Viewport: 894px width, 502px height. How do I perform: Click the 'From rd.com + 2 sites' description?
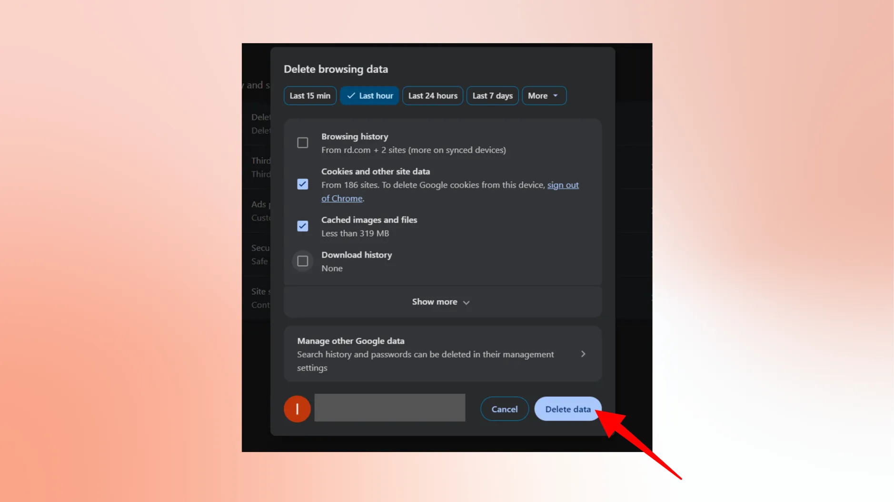click(x=414, y=150)
